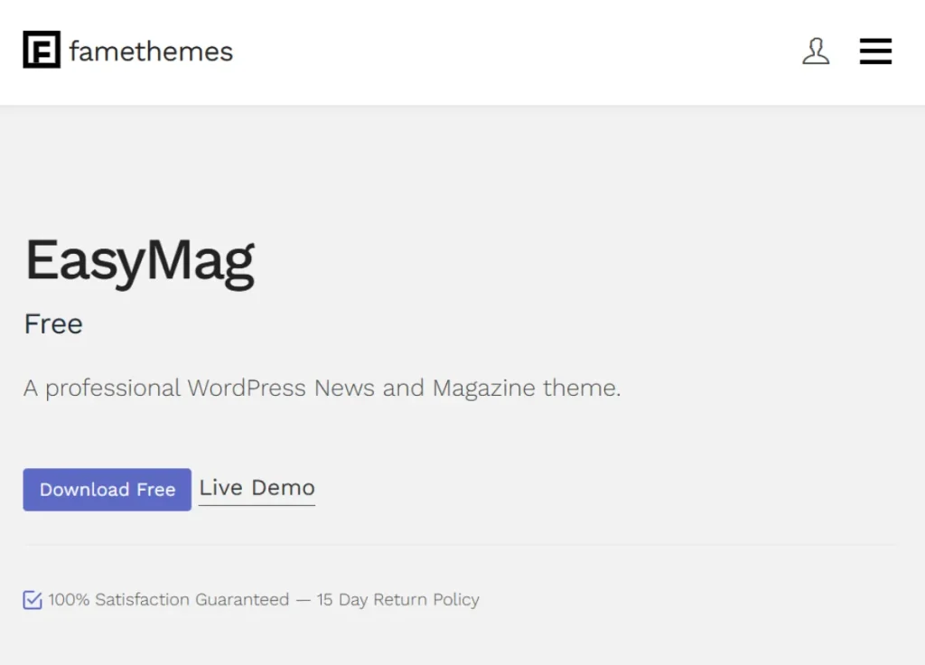Click the Download Free button
Viewport: 925px width, 665px height.
tap(107, 490)
